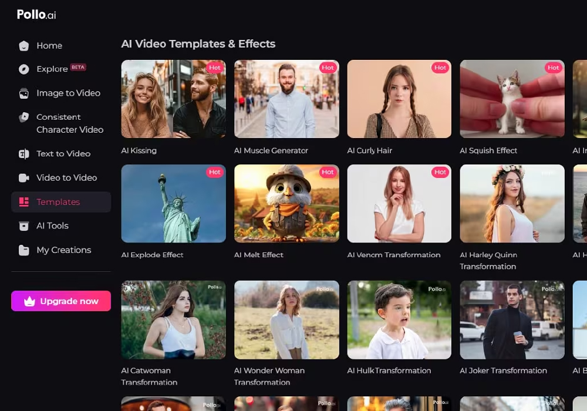The height and width of the screenshot is (411, 587).
Task: Select the AI Muscle Generator thumbnail
Action: click(x=286, y=99)
